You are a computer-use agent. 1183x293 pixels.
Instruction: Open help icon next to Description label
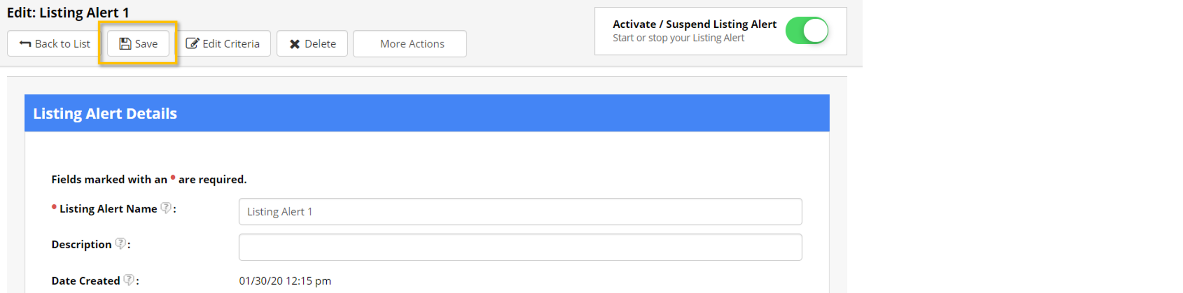tap(121, 243)
